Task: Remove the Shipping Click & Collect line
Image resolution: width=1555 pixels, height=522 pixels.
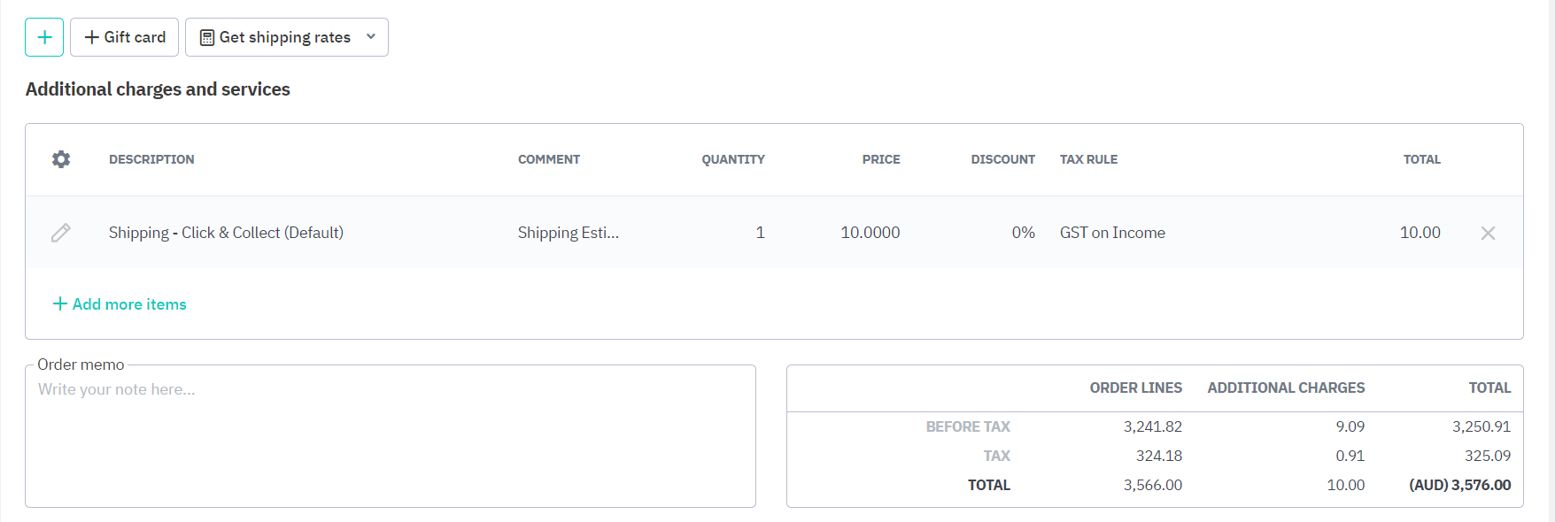Action: [x=1488, y=233]
